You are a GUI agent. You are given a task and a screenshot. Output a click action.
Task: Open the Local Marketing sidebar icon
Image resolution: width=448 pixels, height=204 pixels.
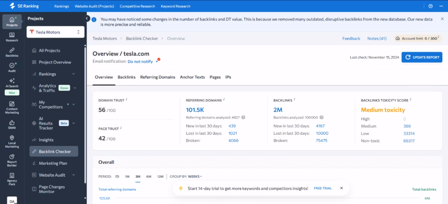point(12,141)
